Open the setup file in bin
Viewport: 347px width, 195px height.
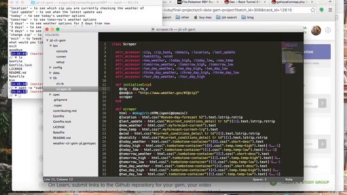[x=60, y=62]
